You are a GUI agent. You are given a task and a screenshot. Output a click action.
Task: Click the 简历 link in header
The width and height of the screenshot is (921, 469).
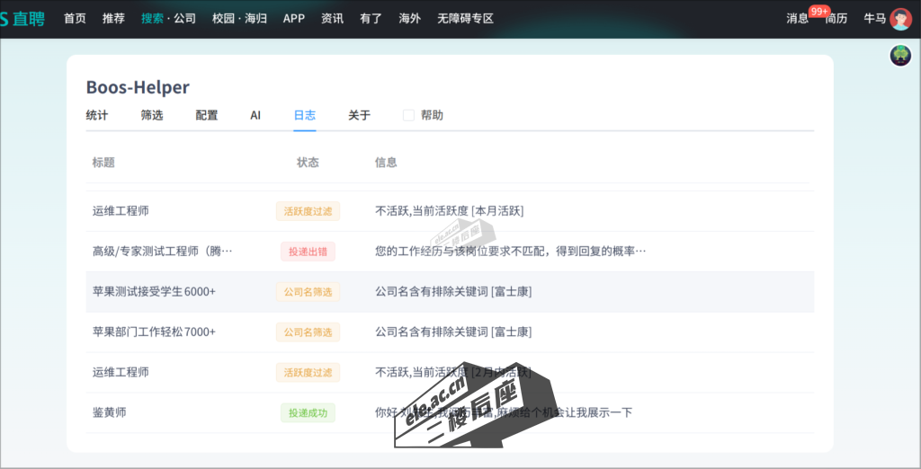click(x=836, y=19)
